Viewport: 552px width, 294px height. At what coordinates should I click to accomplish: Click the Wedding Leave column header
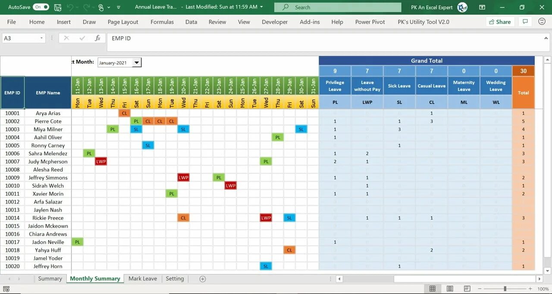(x=496, y=86)
